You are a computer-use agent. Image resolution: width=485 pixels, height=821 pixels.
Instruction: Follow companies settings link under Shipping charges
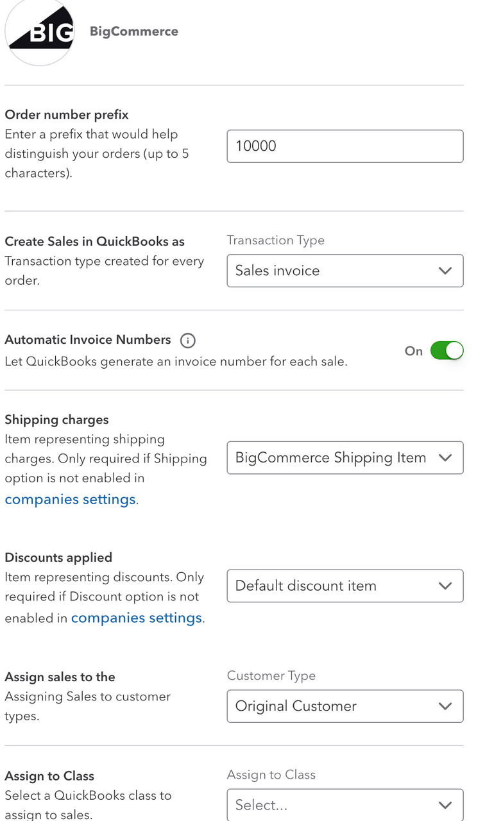coord(71,499)
